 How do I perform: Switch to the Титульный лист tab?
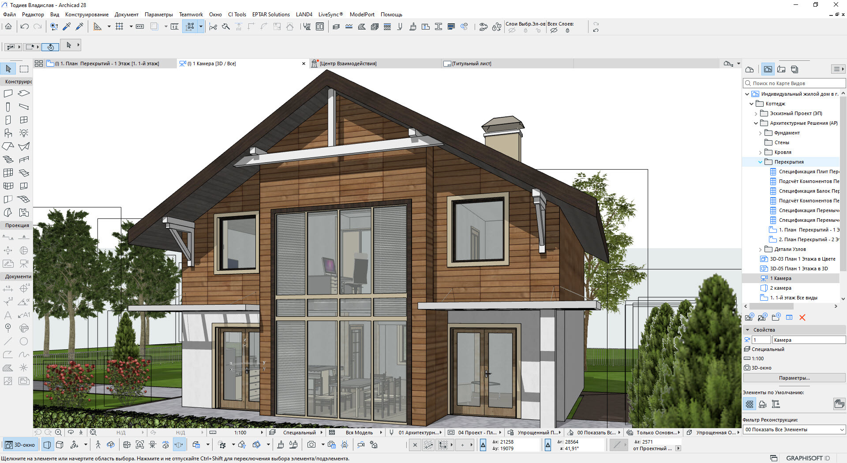[x=471, y=64]
